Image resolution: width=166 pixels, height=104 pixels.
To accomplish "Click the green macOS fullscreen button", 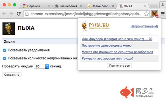I will (15, 5).
